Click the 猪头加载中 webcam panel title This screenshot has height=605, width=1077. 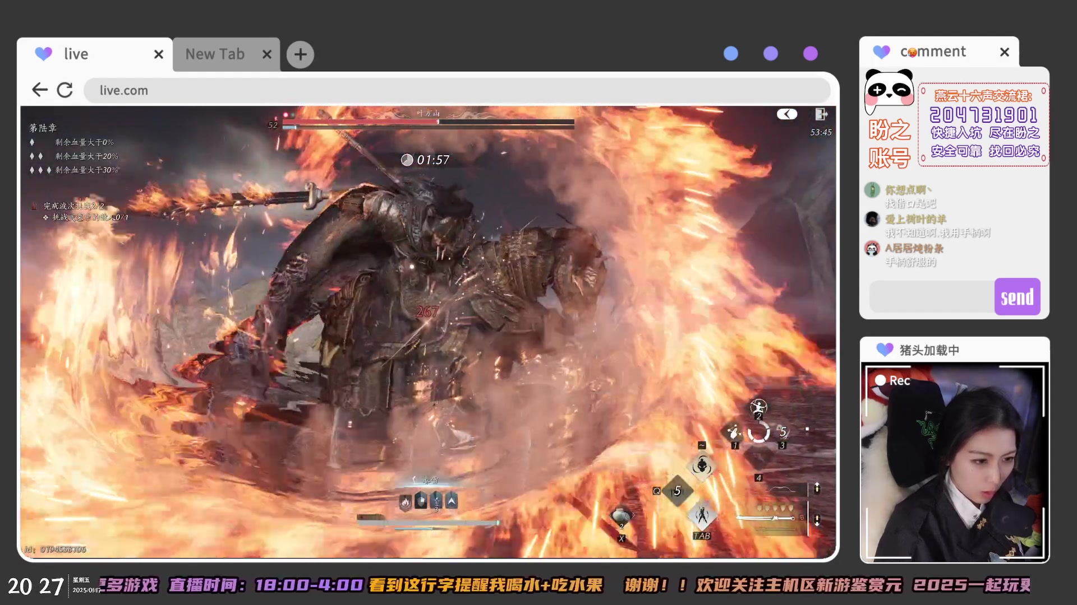click(x=929, y=350)
